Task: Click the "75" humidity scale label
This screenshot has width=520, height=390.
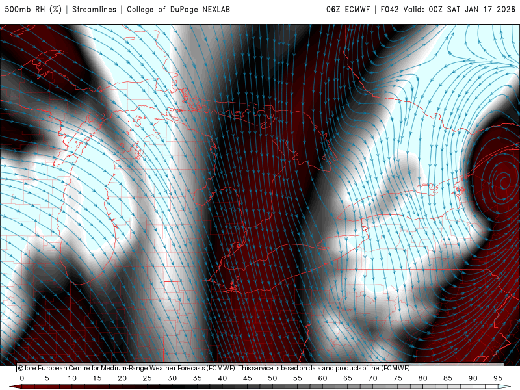Action: [x=398, y=378]
